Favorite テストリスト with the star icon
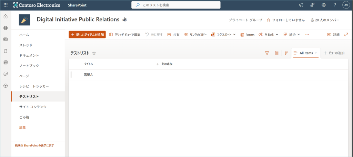 click(x=94, y=53)
